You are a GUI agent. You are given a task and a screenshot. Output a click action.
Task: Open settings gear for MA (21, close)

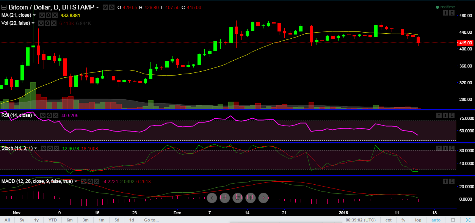click(x=48, y=15)
